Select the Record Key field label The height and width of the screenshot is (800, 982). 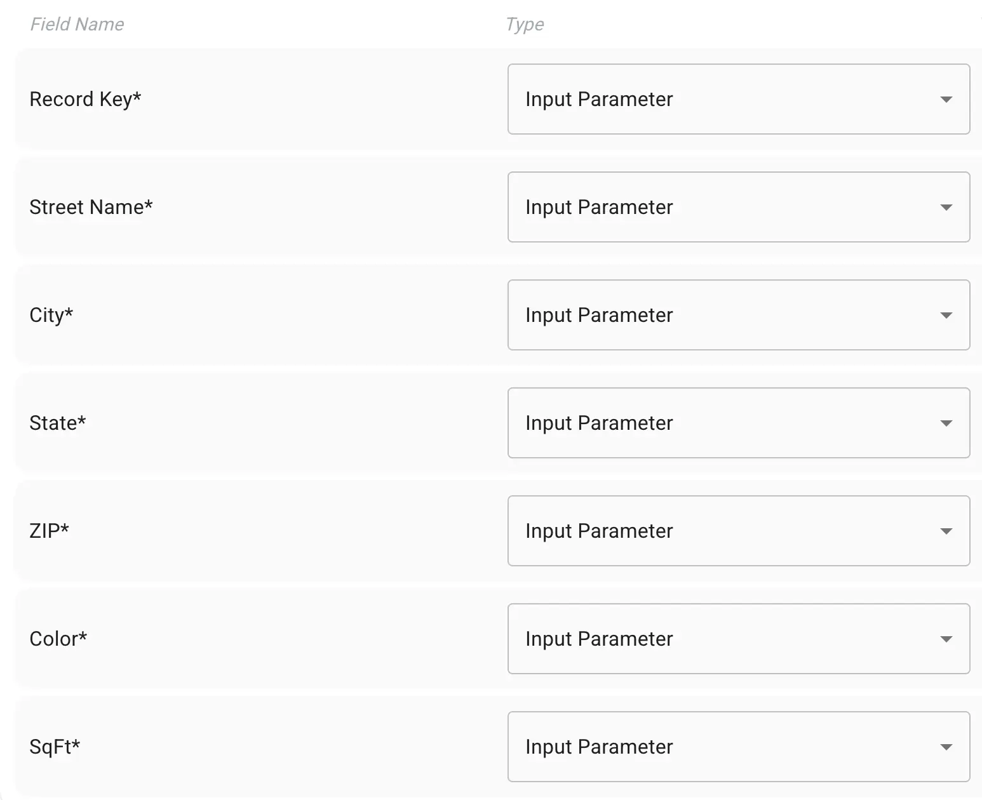[x=86, y=99]
